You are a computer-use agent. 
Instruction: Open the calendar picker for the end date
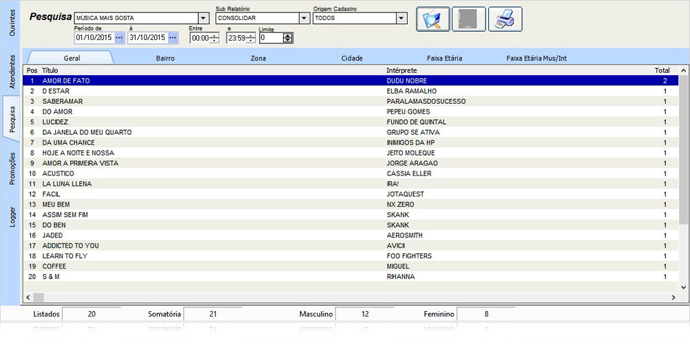tap(173, 38)
